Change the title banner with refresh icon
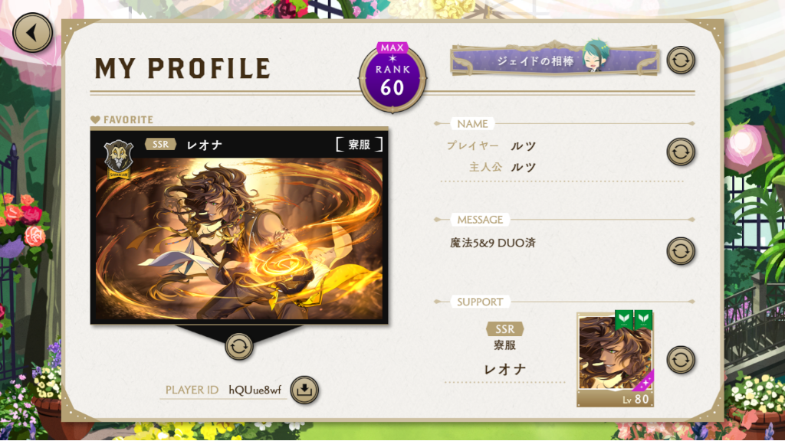 tap(681, 60)
